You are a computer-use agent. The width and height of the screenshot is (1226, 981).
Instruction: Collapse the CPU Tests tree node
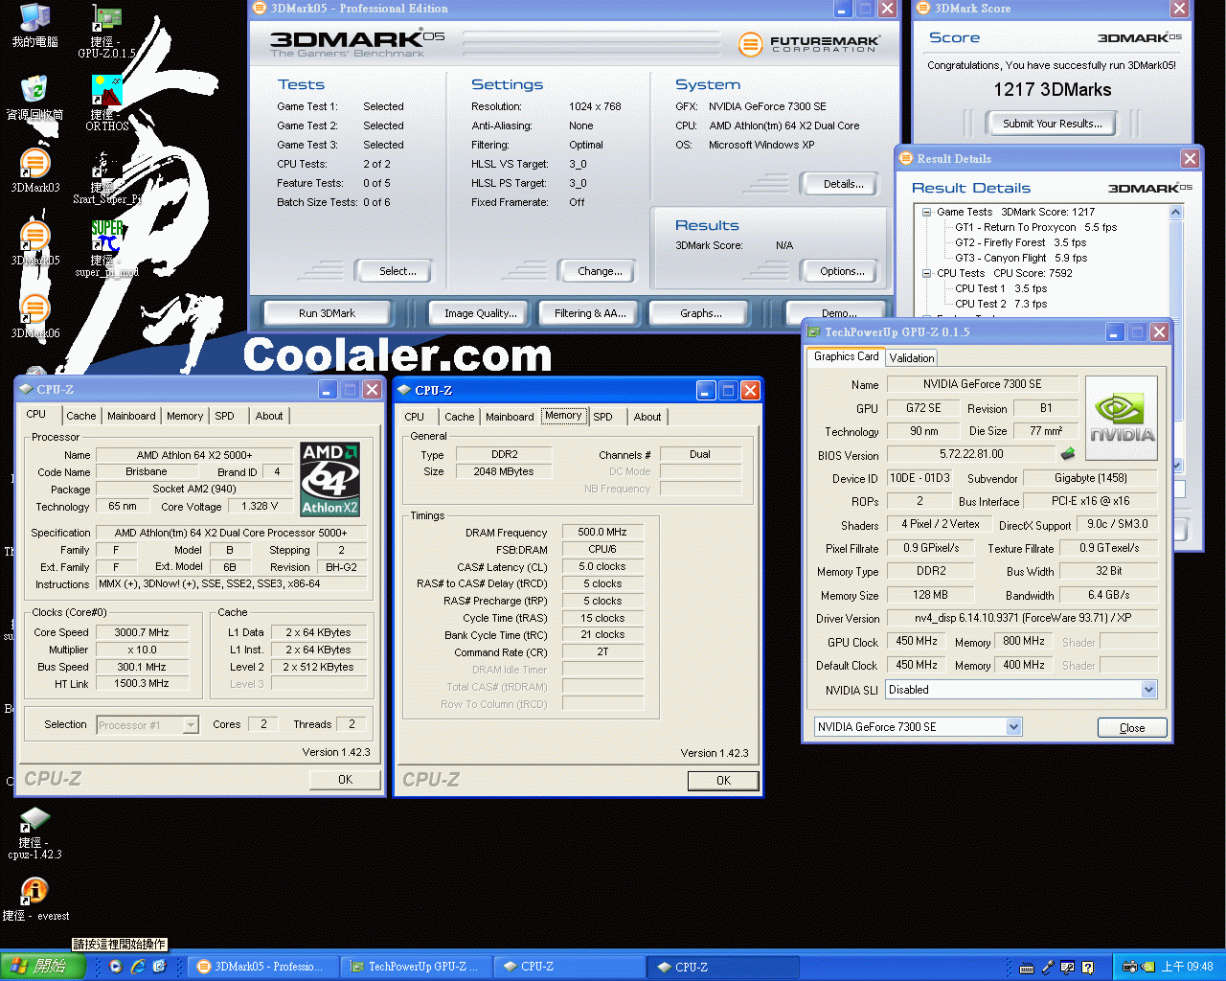pos(926,274)
